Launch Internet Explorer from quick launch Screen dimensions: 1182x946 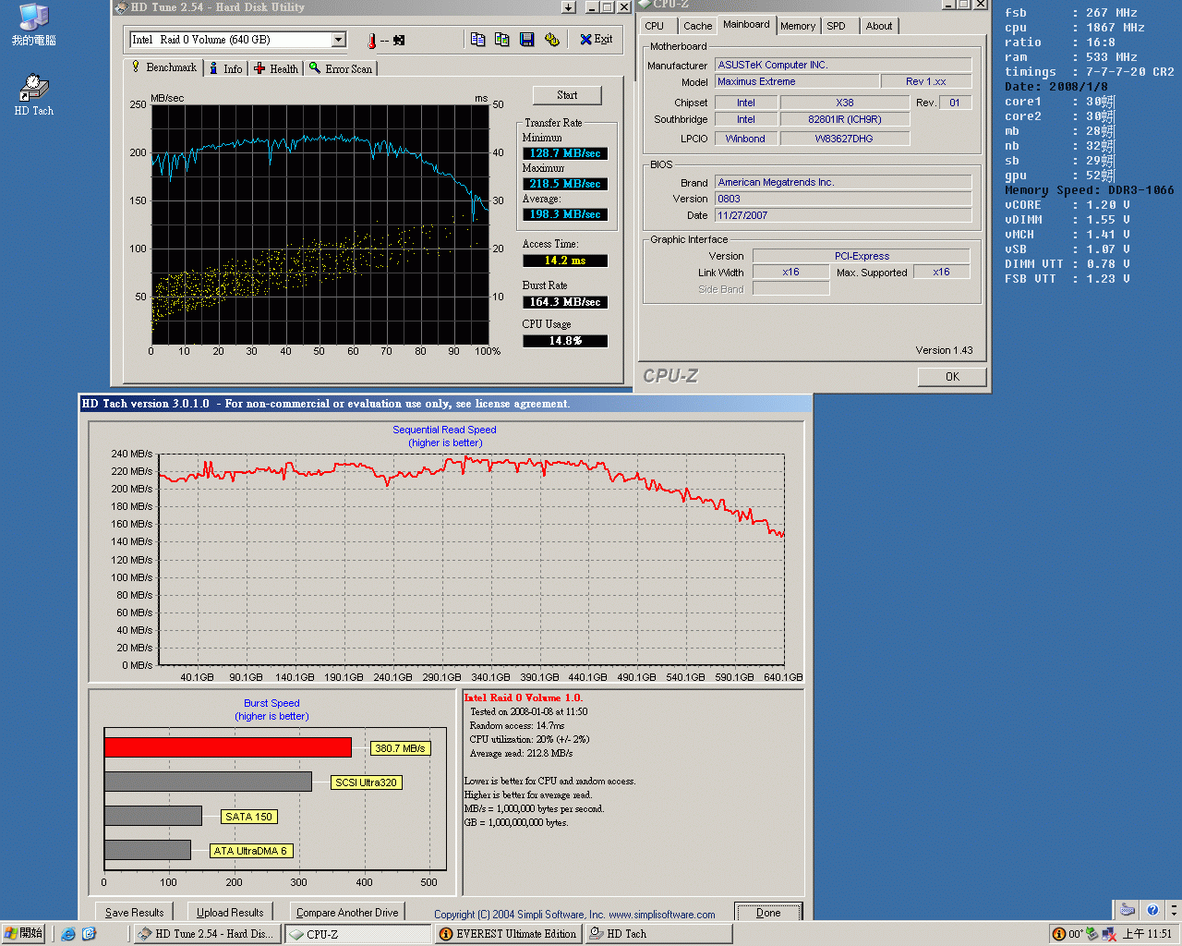(x=67, y=934)
